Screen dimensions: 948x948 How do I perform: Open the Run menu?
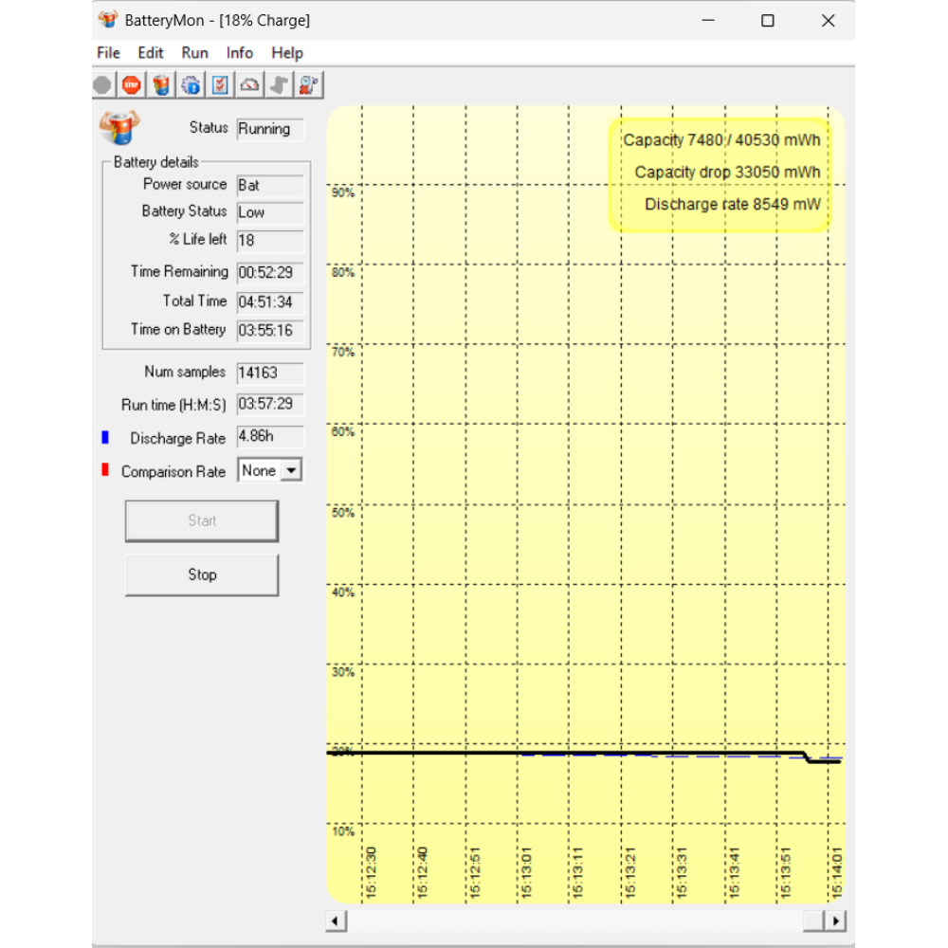[x=194, y=53]
